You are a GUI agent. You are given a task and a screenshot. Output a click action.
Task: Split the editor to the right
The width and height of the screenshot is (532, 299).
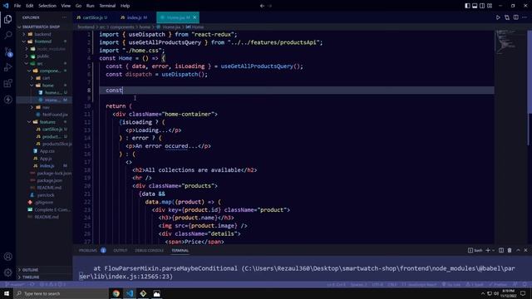[515, 17]
